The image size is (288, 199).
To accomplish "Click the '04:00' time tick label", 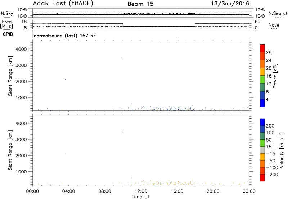I will pos(69,191).
